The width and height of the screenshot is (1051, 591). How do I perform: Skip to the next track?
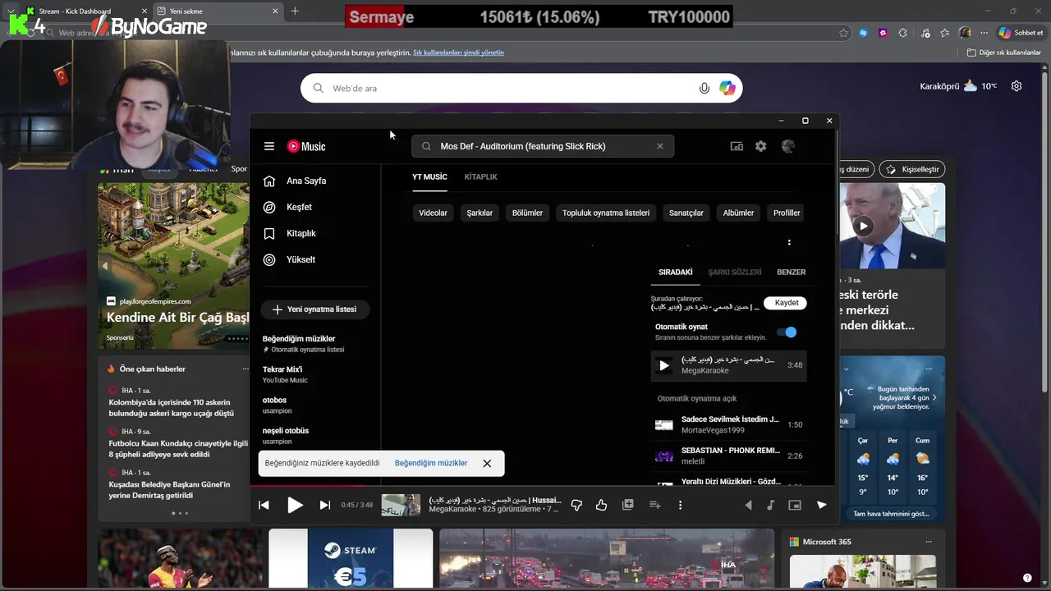pos(325,506)
